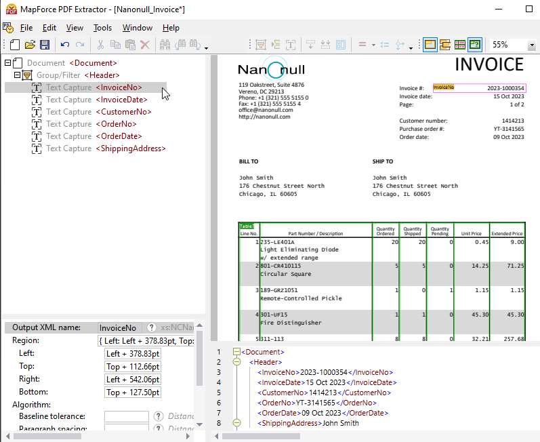The image size is (540, 442).
Task: Open the 55% zoom level dropdown
Action: coord(531,45)
